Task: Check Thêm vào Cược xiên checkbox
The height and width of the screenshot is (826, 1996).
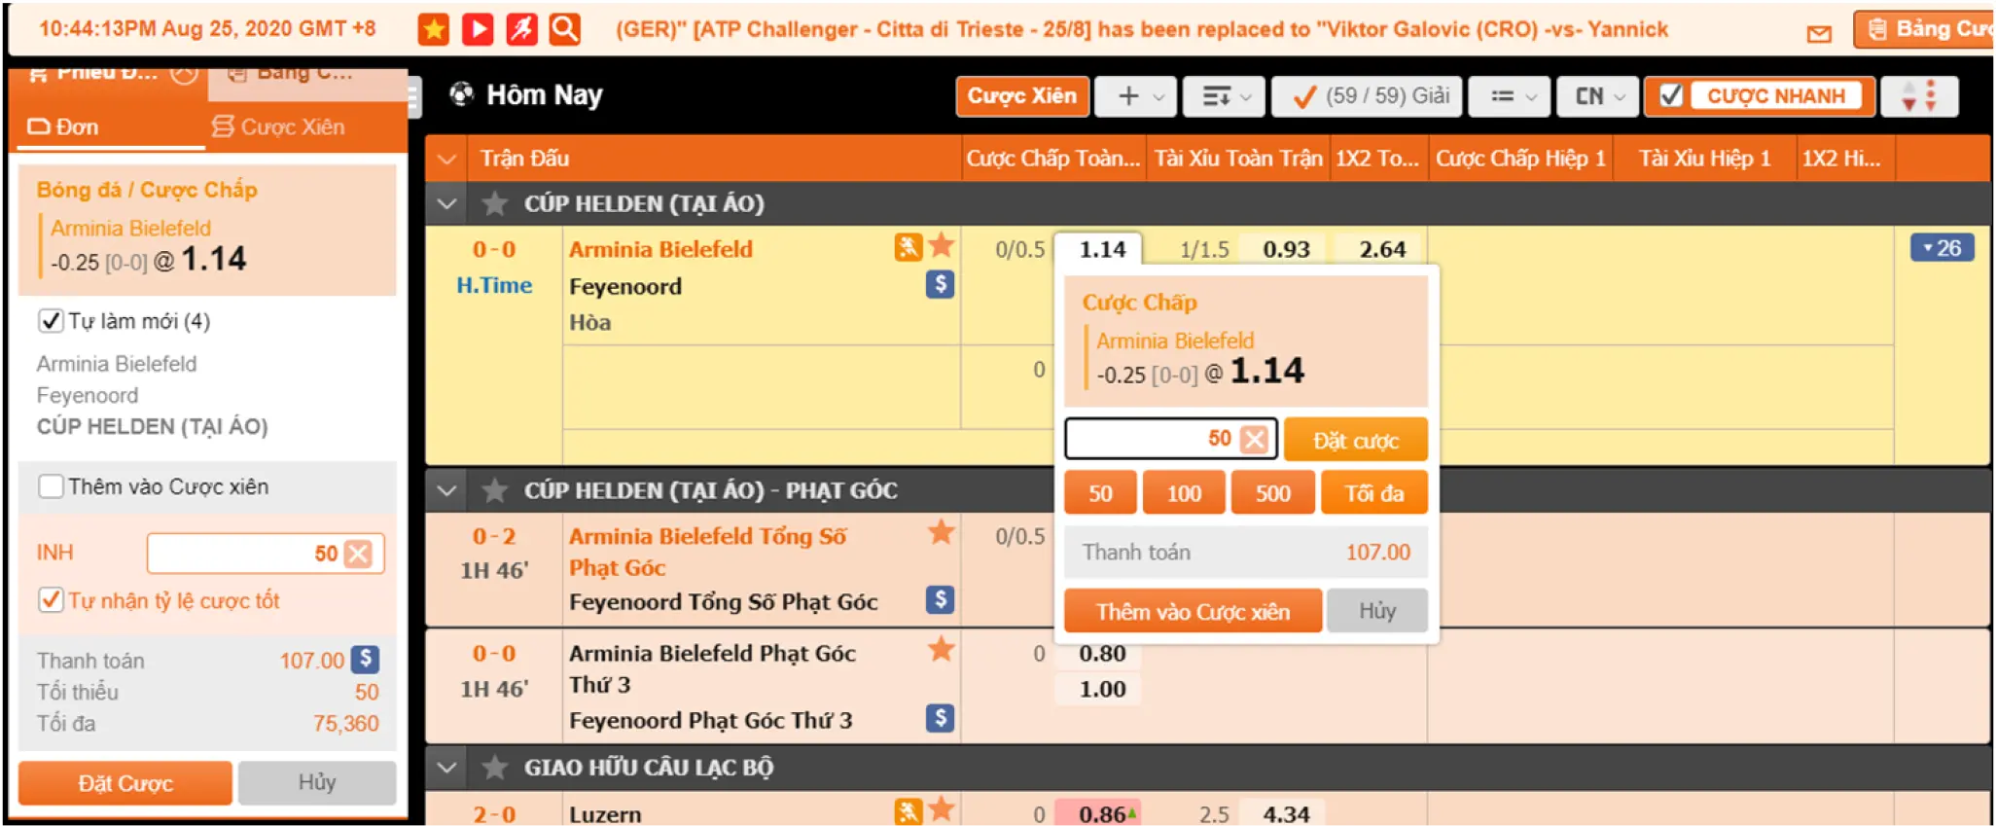Action: pyautogui.click(x=51, y=486)
